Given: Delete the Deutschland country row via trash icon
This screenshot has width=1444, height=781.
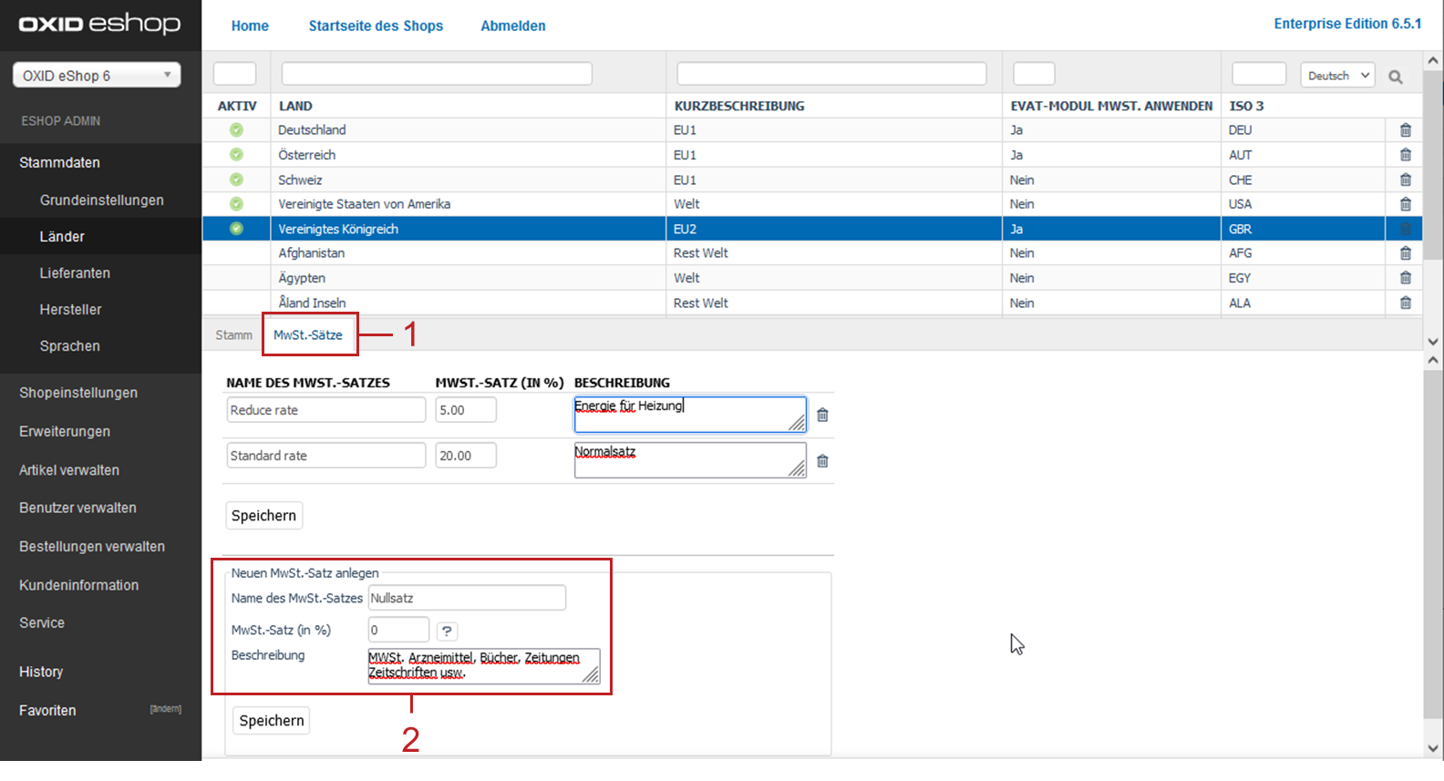Looking at the screenshot, I should [1405, 130].
